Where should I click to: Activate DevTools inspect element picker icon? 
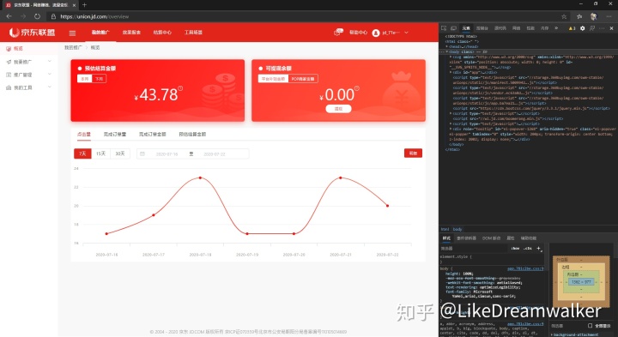pos(444,28)
